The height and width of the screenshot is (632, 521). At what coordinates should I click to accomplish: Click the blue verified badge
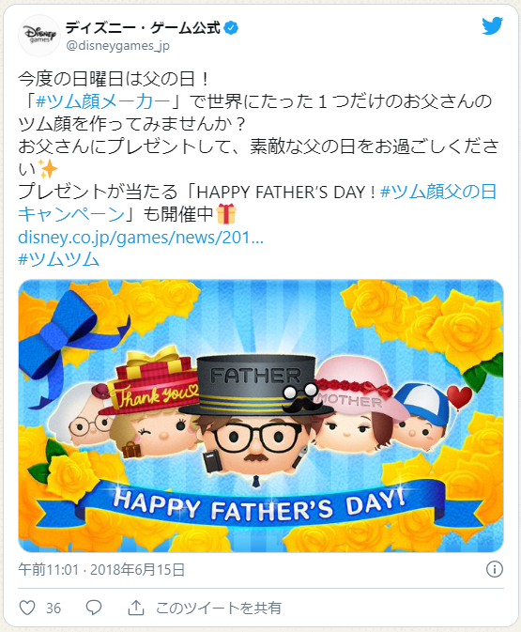231,28
